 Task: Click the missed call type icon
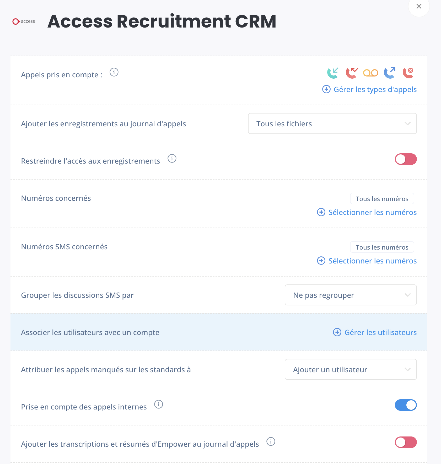(x=352, y=73)
